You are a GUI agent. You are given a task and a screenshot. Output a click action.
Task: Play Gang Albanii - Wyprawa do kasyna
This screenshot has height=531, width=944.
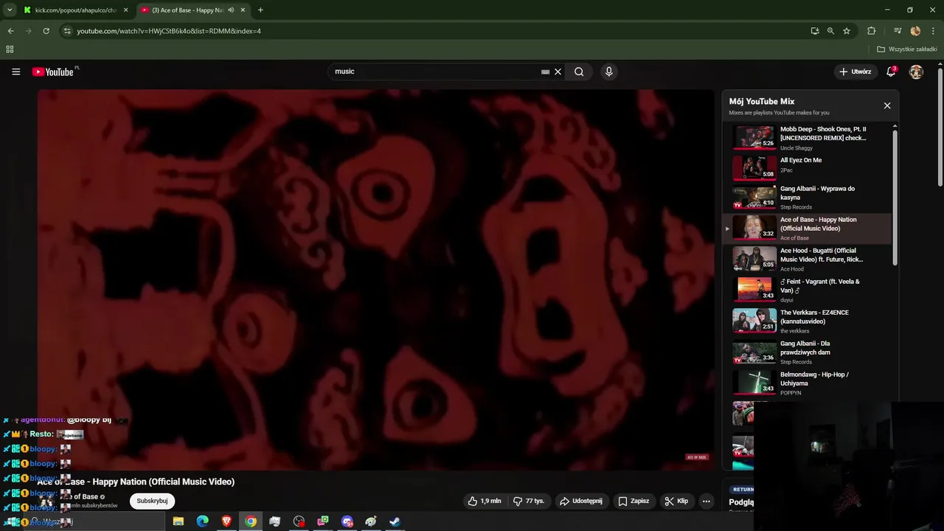(x=808, y=197)
